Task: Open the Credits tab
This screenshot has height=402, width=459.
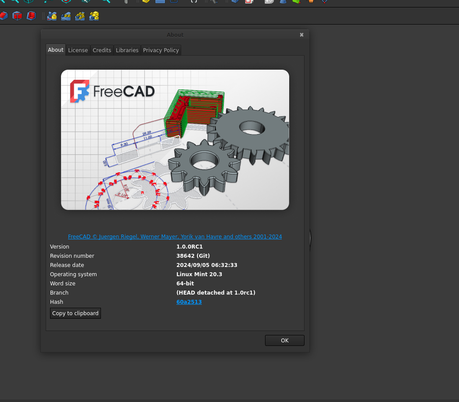Action: [x=102, y=50]
